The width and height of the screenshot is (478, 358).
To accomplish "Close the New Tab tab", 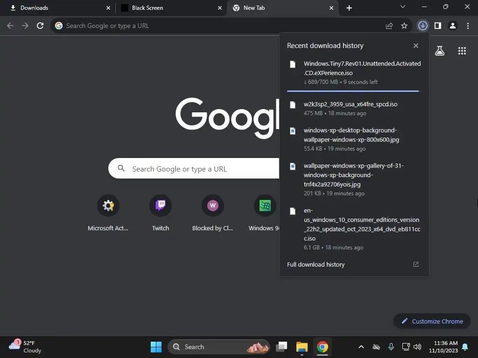I will click(x=331, y=8).
